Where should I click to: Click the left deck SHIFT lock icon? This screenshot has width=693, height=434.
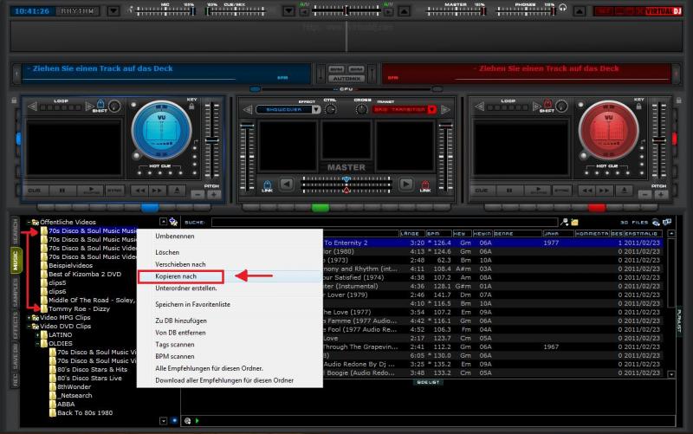(100, 105)
